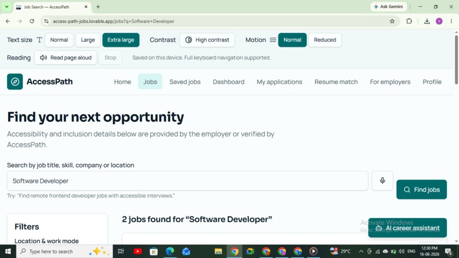The height and width of the screenshot is (258, 459).
Task: Click the AccessPath brand name link
Action: pyautogui.click(x=50, y=81)
